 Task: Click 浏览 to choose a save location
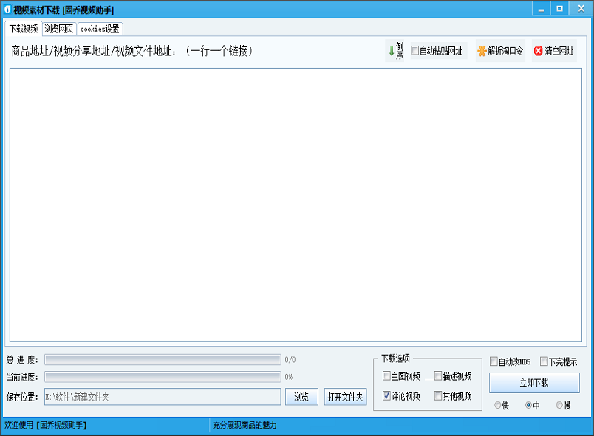pos(301,397)
